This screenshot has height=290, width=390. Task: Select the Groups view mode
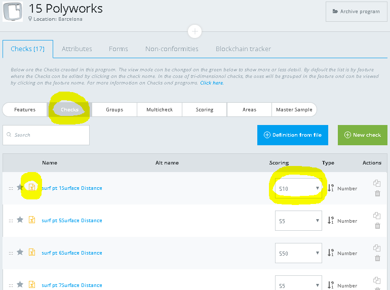114,110
